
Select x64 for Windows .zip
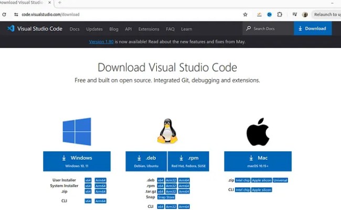tap(88, 192)
